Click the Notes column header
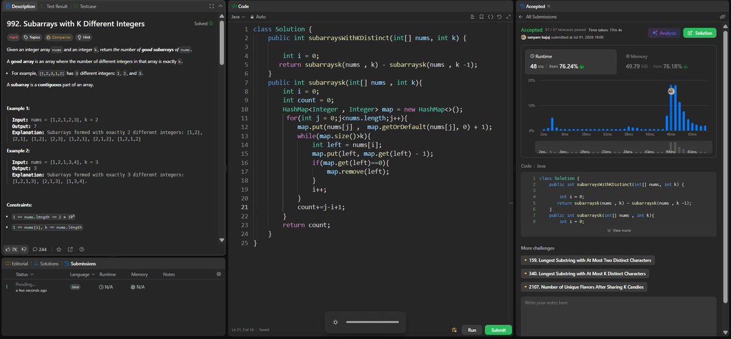 pyautogui.click(x=169, y=274)
